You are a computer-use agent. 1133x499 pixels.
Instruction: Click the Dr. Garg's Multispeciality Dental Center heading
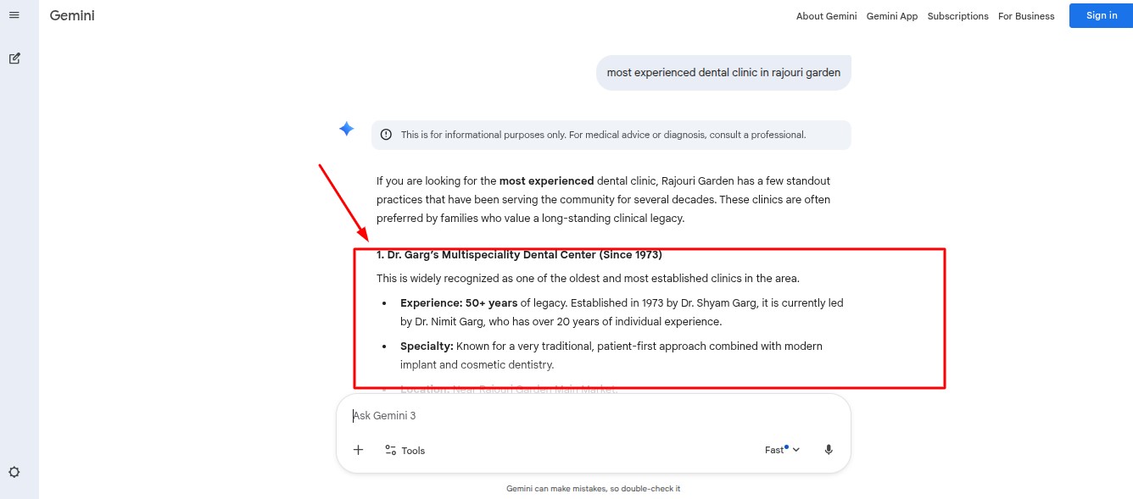519,254
